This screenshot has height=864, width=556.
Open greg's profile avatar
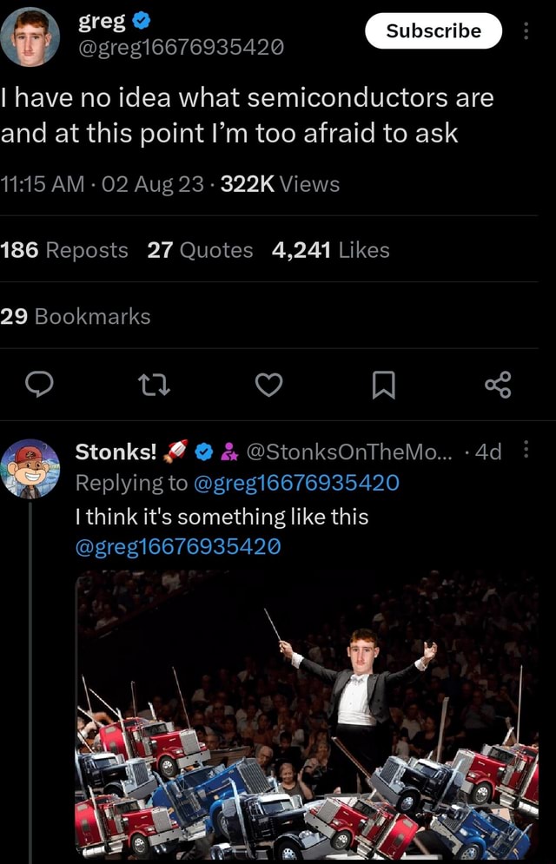[x=30, y=36]
